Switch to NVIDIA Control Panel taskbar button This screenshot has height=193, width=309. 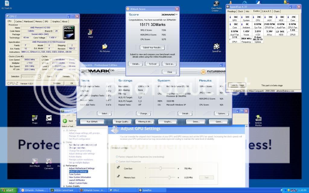(63, 190)
